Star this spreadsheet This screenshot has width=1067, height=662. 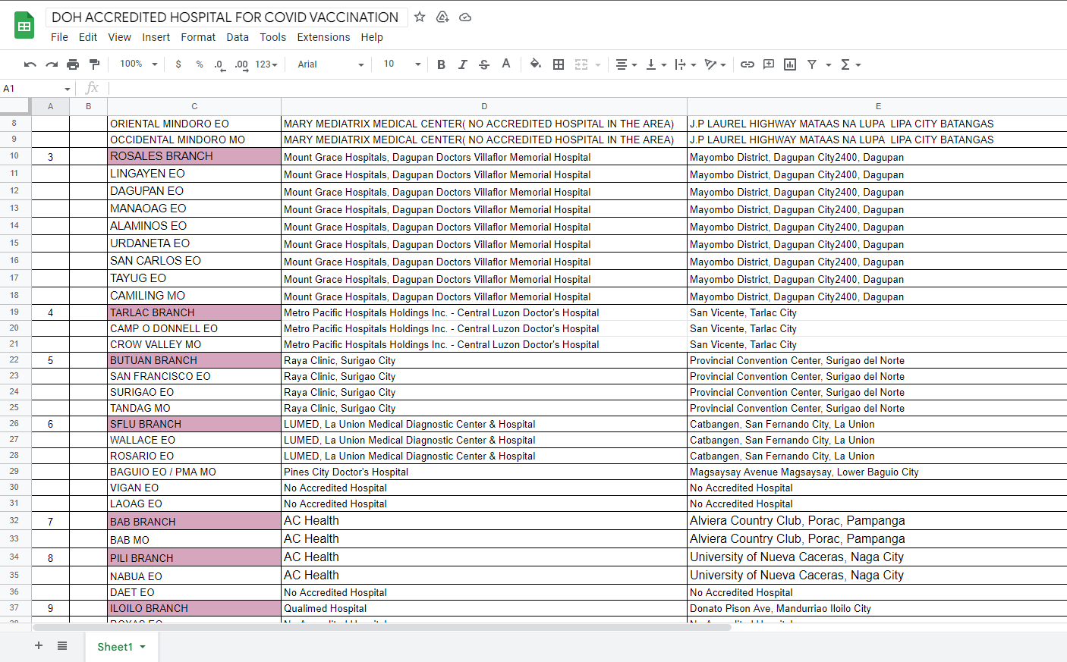420,17
